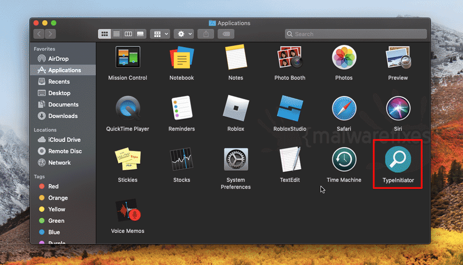Select Network under Locations

pyautogui.click(x=63, y=163)
